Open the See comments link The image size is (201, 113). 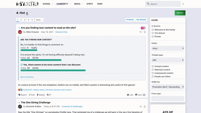(28, 77)
